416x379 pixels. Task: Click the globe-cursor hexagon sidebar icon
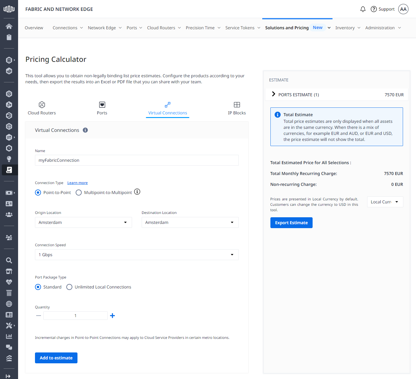[9, 126]
